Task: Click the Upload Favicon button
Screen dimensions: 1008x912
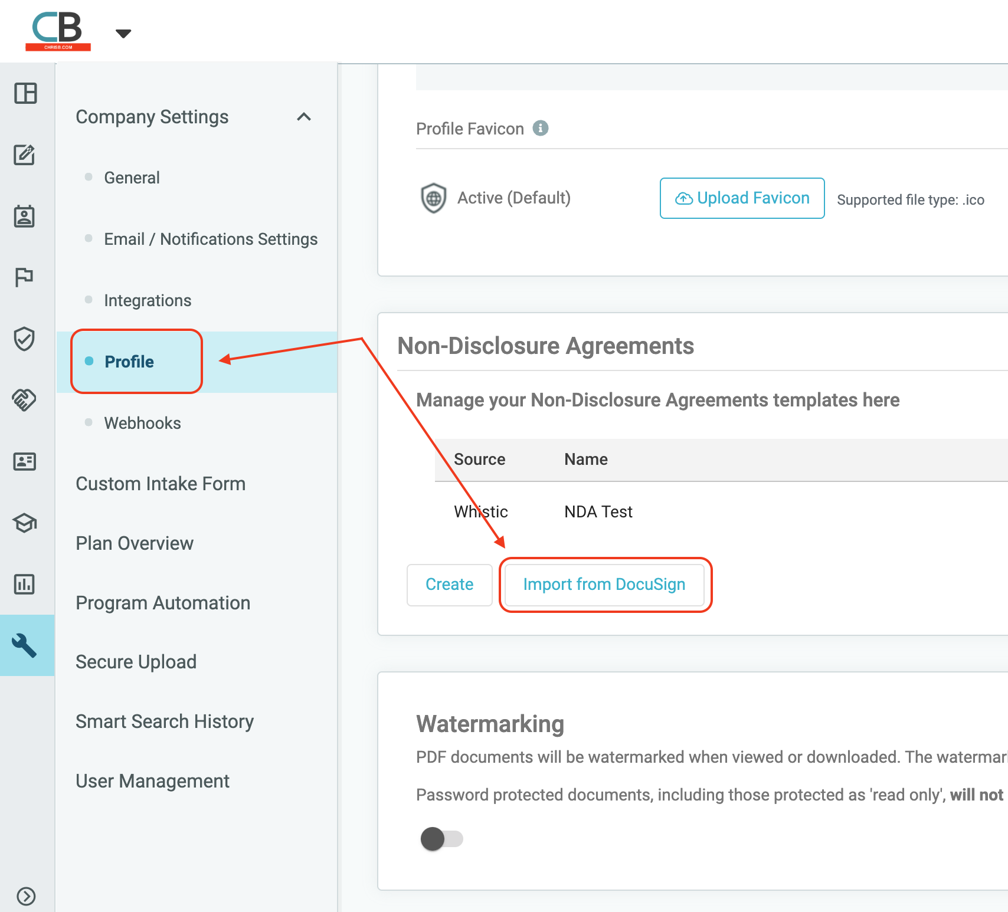Action: [x=742, y=198]
